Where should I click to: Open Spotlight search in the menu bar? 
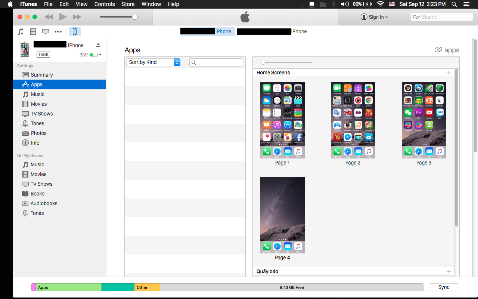click(454, 4)
